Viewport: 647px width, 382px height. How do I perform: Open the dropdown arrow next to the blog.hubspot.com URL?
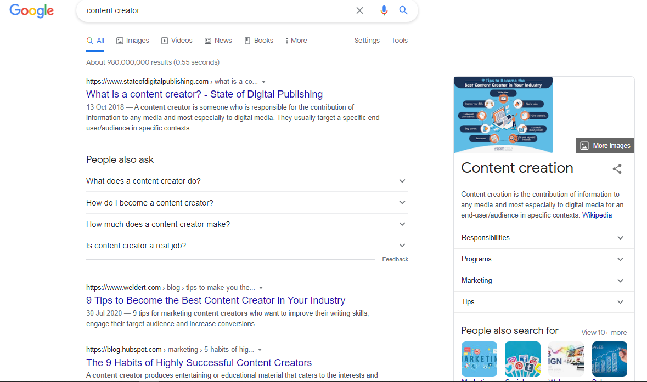click(260, 350)
